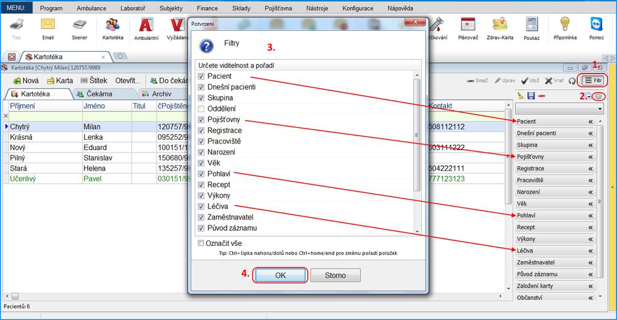Click the Smaž delete toolbar item
This screenshot has height=320, width=617.
tap(477, 80)
